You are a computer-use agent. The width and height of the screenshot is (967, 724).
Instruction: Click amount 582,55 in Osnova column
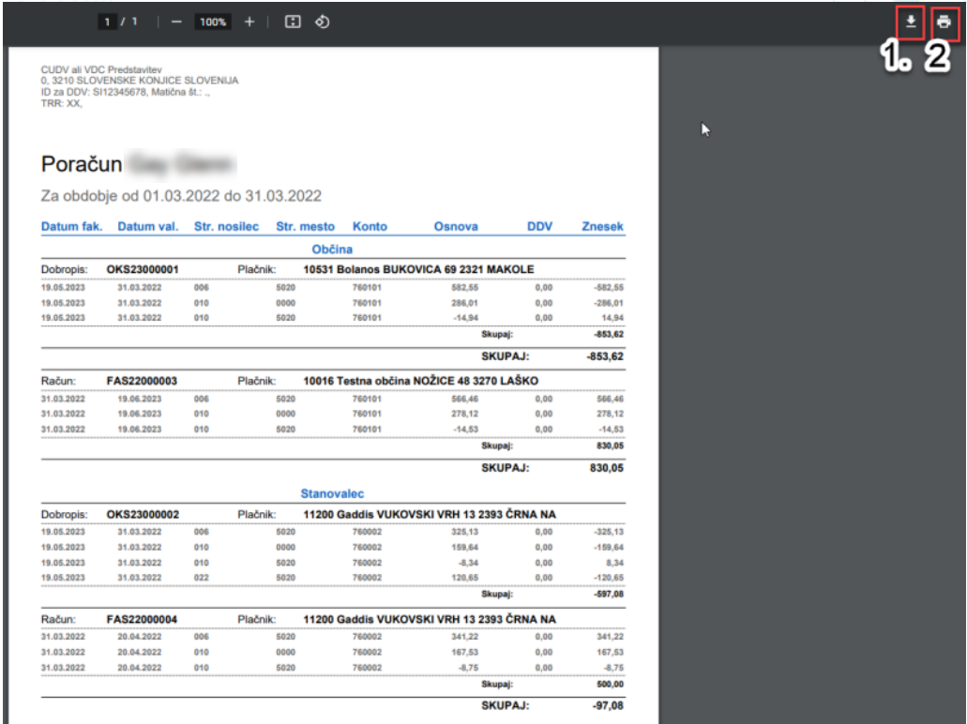pyautogui.click(x=464, y=288)
